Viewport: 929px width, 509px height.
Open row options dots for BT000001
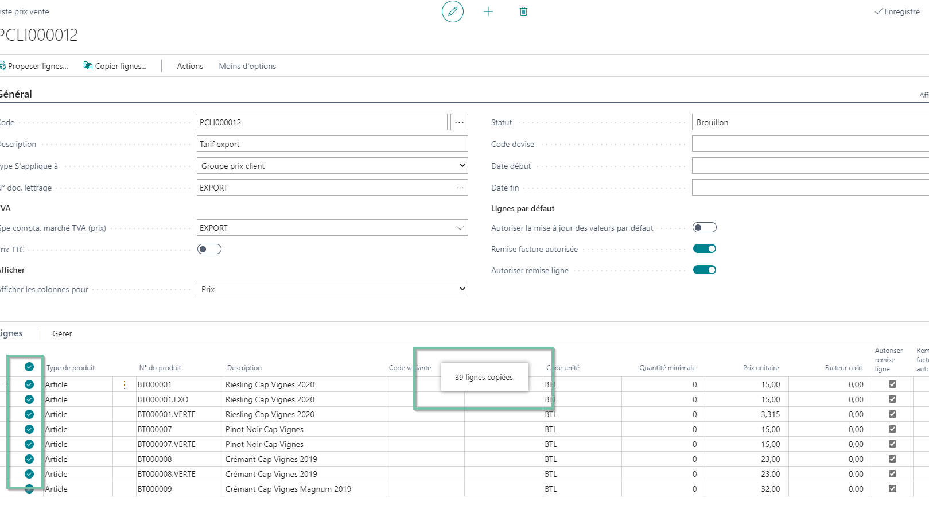point(125,385)
